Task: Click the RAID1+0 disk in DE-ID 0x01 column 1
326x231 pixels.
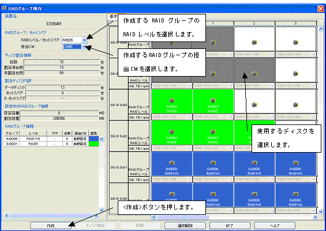Action: pyautogui.click(x=213, y=164)
